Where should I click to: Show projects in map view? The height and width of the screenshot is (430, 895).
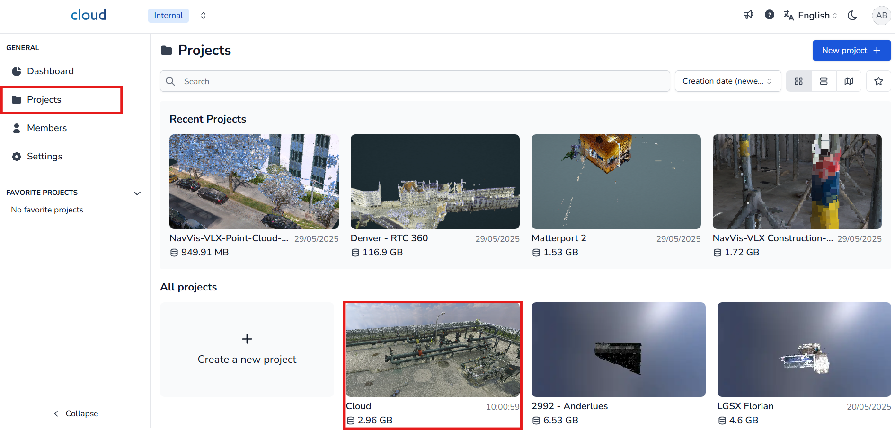tap(849, 81)
